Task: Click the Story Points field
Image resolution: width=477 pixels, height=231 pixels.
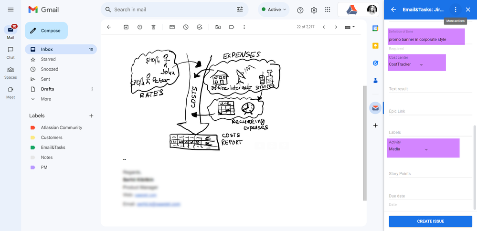Action: [430, 174]
